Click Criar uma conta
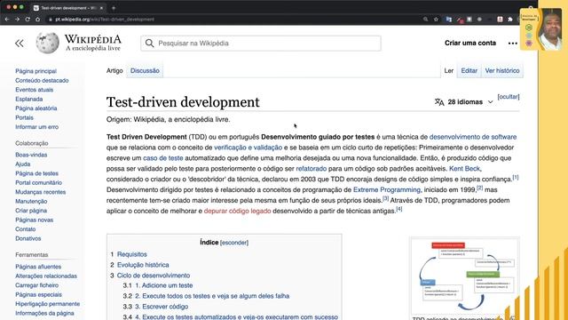 [470, 43]
